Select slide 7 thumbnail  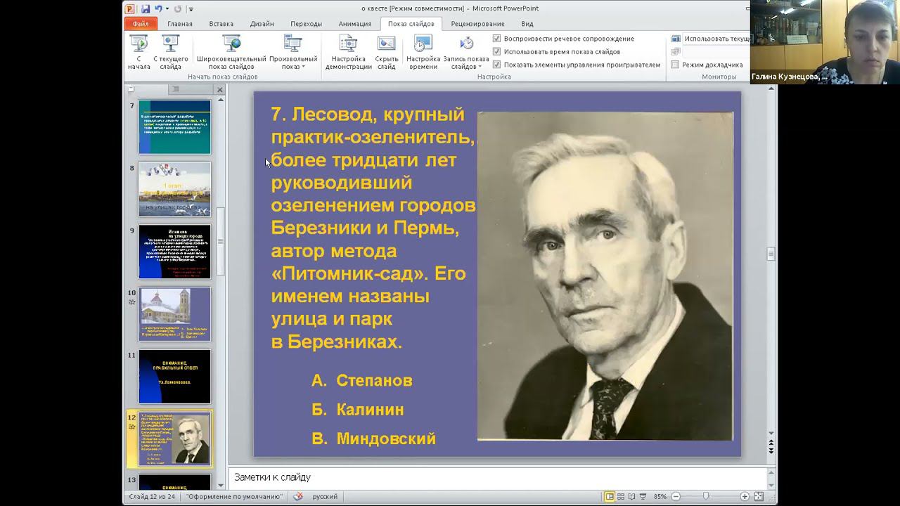[x=174, y=127]
